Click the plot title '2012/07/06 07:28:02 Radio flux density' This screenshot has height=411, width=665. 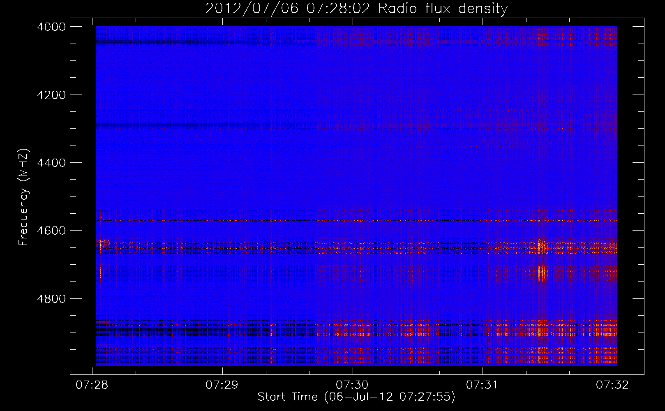356,8
